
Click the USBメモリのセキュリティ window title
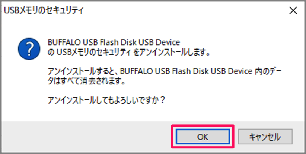coord(44,11)
